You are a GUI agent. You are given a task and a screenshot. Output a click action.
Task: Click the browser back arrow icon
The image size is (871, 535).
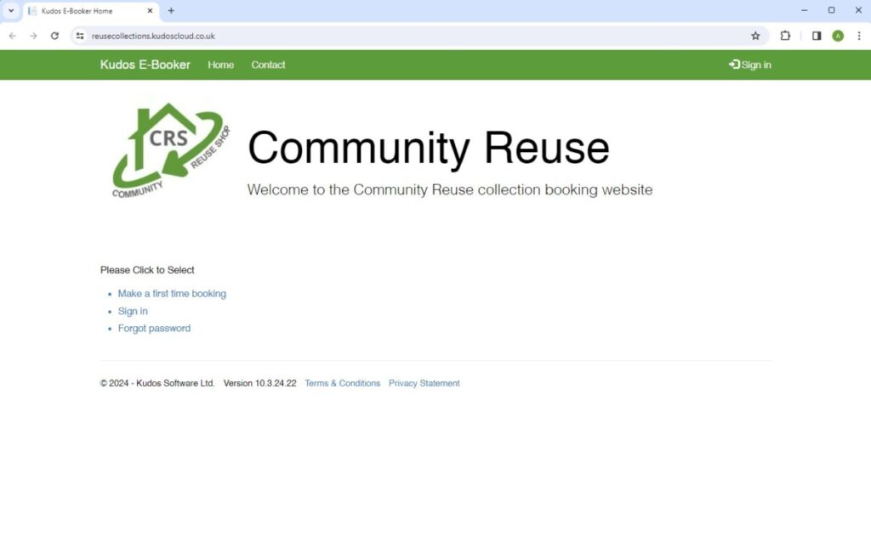click(x=12, y=36)
